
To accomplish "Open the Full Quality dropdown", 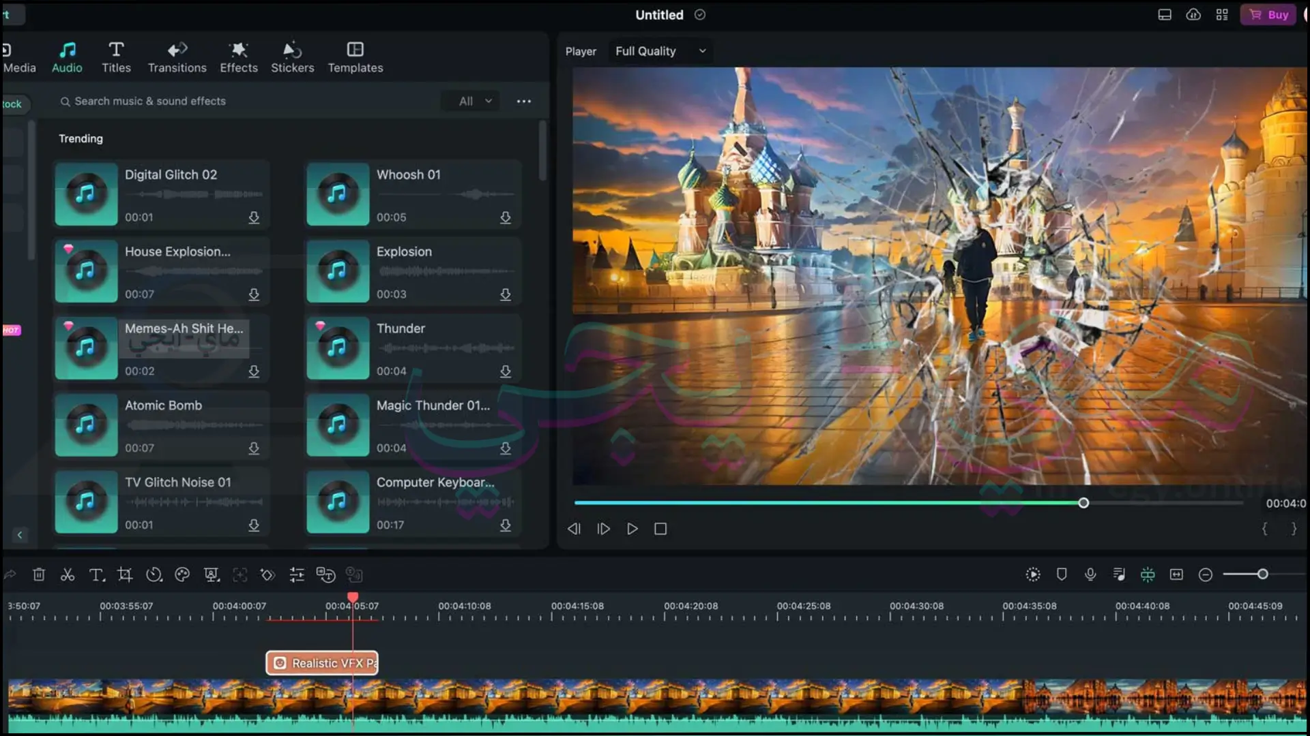I will click(660, 51).
